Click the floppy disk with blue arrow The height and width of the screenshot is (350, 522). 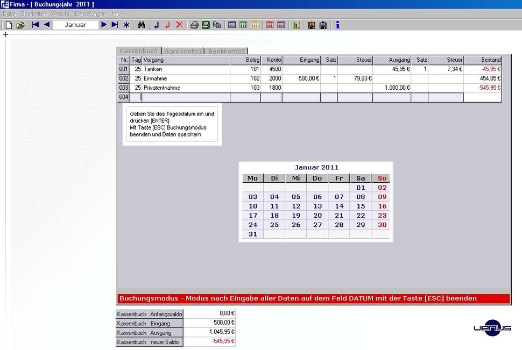[323, 25]
